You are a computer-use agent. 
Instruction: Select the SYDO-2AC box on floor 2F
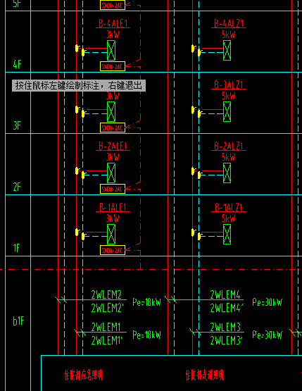pyautogui.click(x=113, y=189)
